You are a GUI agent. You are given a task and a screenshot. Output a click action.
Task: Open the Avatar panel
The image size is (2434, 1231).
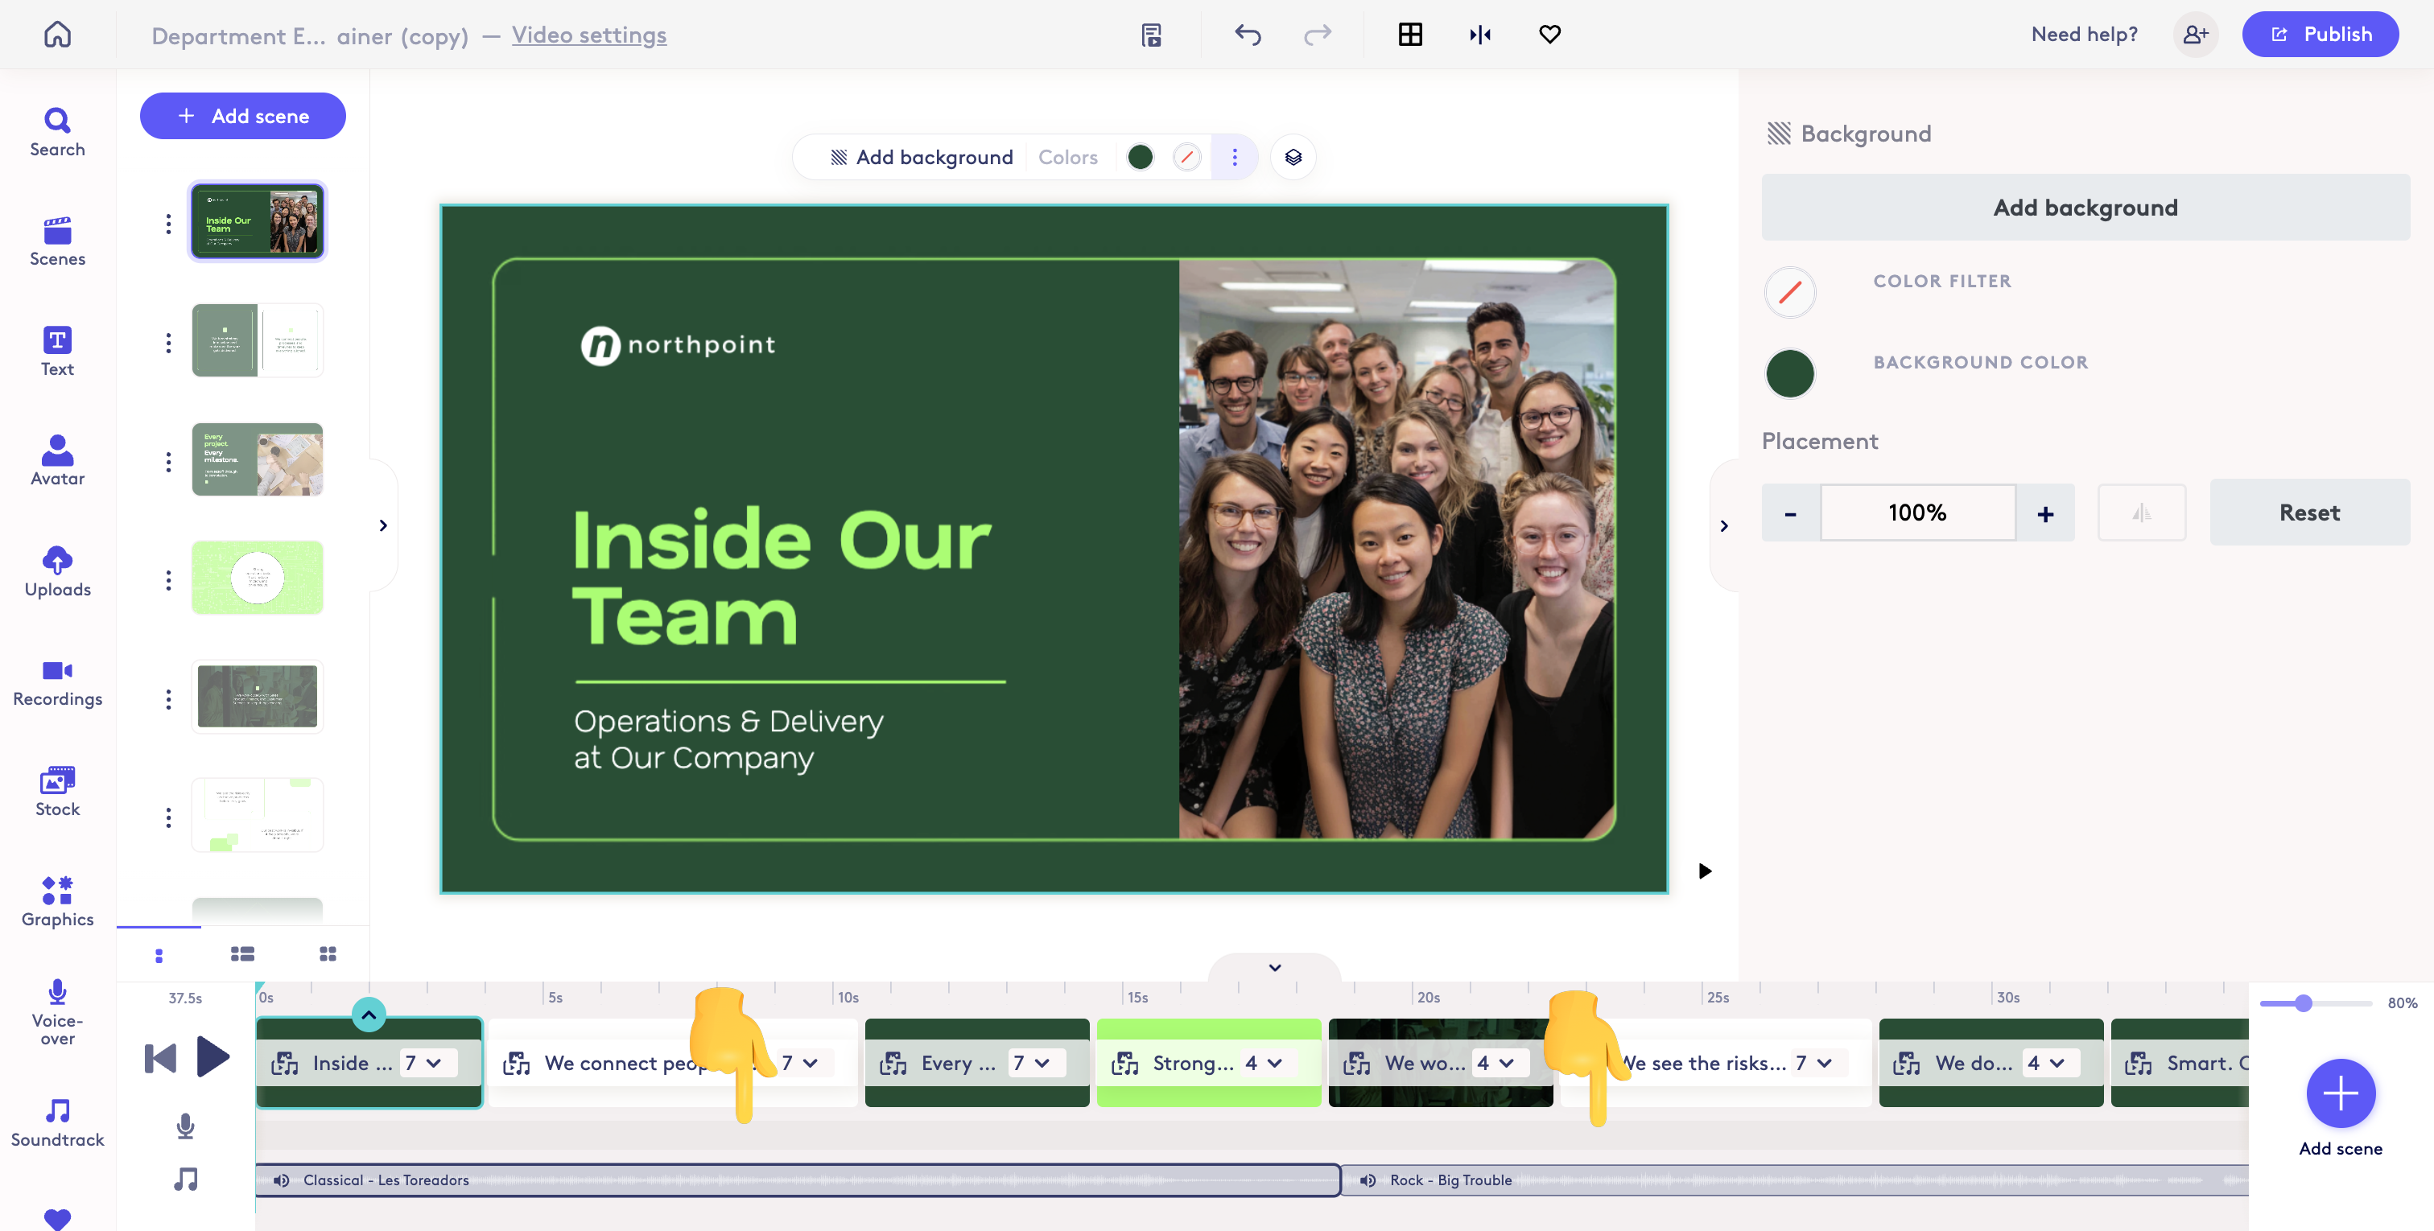[x=58, y=460]
